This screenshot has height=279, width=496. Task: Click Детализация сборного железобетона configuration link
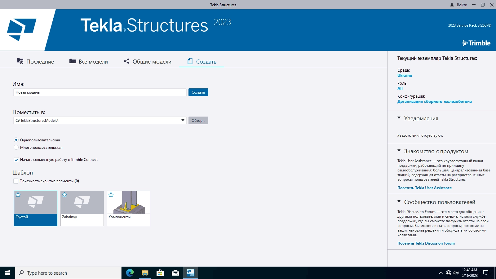435,101
